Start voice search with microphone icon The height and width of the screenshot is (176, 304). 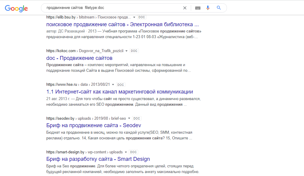(208, 8)
